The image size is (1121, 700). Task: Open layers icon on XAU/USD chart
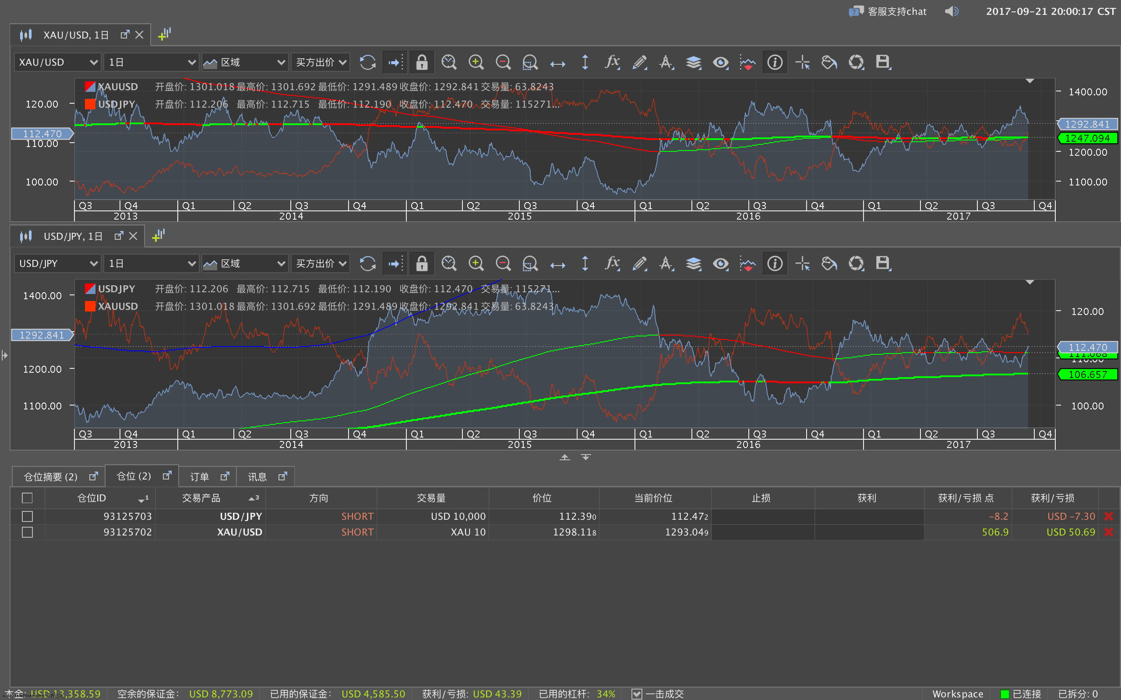(694, 62)
